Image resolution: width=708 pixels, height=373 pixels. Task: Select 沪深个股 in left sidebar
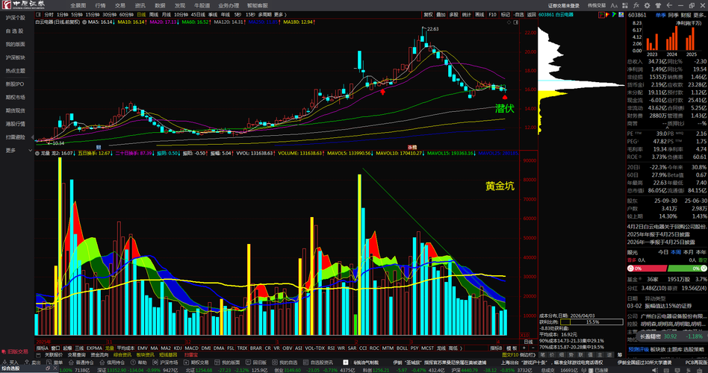[16, 18]
